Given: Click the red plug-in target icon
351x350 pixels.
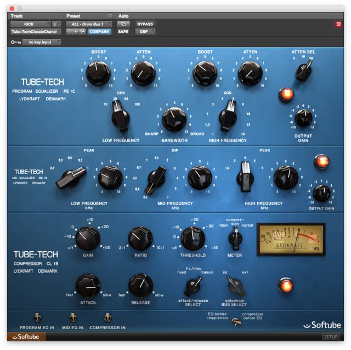Looking at the screenshot, I should coord(338,24).
